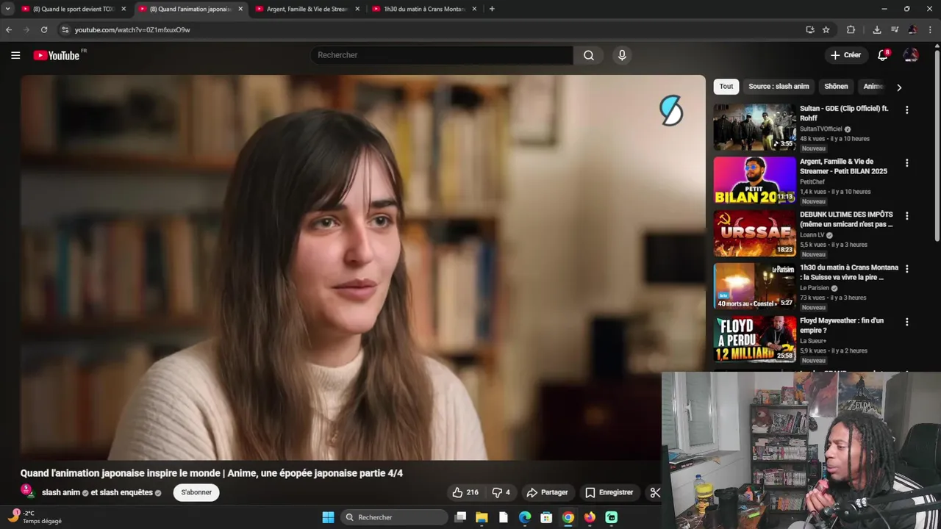941x529 pixels.
Task: Click the Chrome address bar URL
Action: point(132,29)
